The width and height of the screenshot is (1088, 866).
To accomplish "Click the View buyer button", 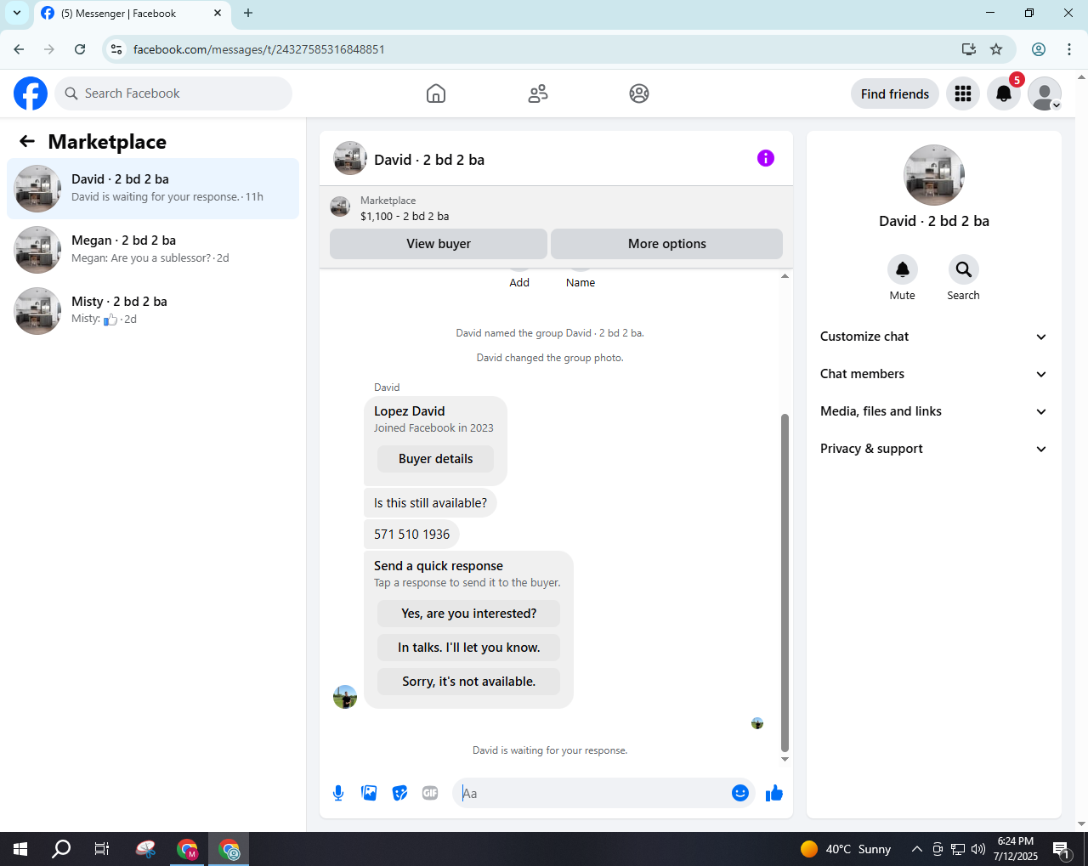I will click(x=439, y=244).
